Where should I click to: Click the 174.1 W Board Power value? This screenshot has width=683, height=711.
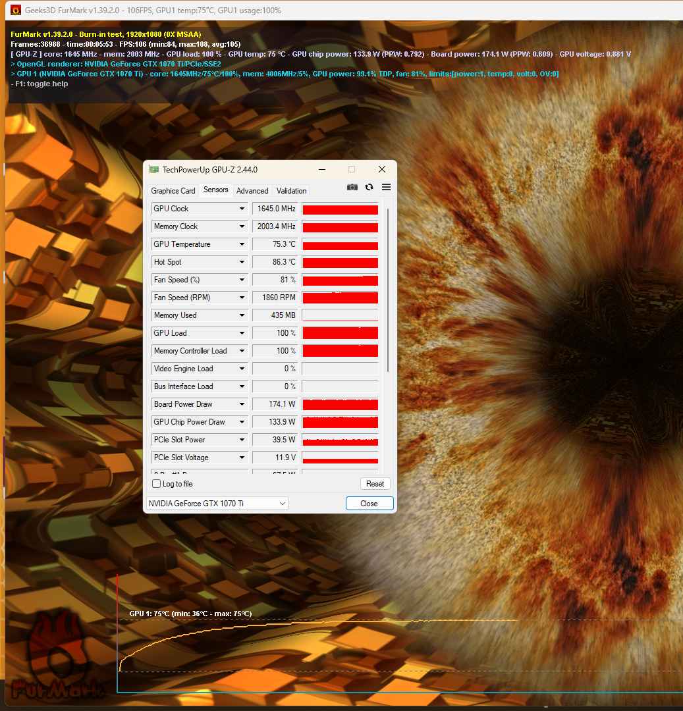point(275,404)
